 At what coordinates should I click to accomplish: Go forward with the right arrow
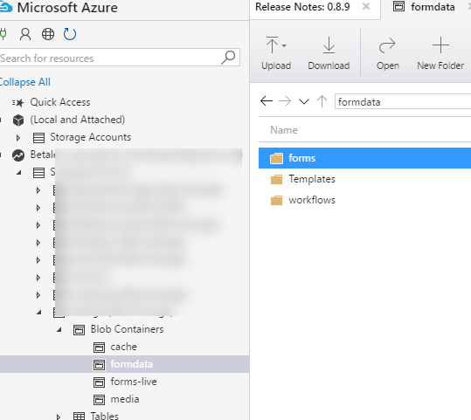[x=285, y=101]
